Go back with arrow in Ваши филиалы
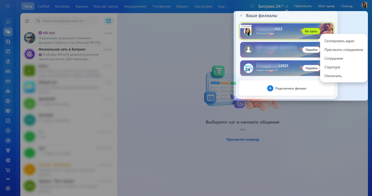 (241, 16)
